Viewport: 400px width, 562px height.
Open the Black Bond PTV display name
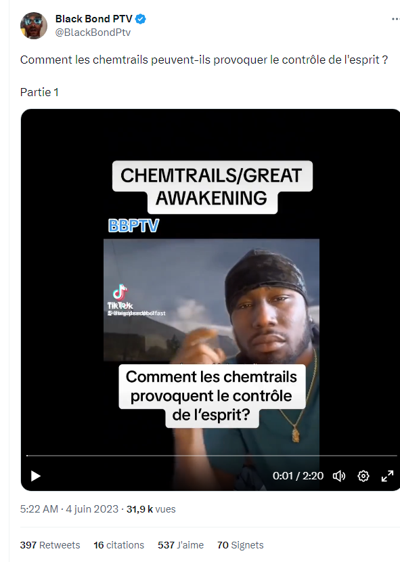click(94, 19)
